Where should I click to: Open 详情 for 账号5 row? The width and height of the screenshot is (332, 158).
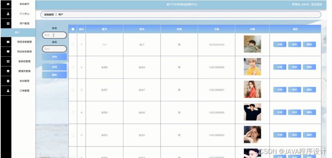coord(280,135)
